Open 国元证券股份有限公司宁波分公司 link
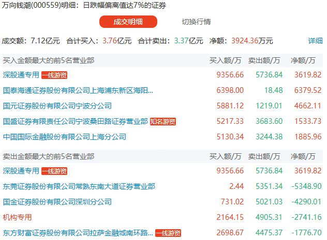The width and height of the screenshot is (327, 240). click(x=57, y=106)
